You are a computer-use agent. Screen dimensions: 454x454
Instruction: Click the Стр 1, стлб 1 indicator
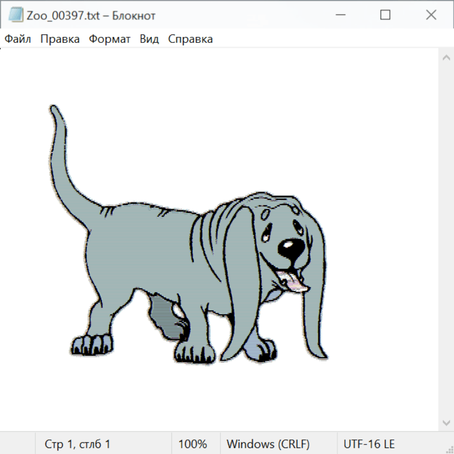point(77,444)
